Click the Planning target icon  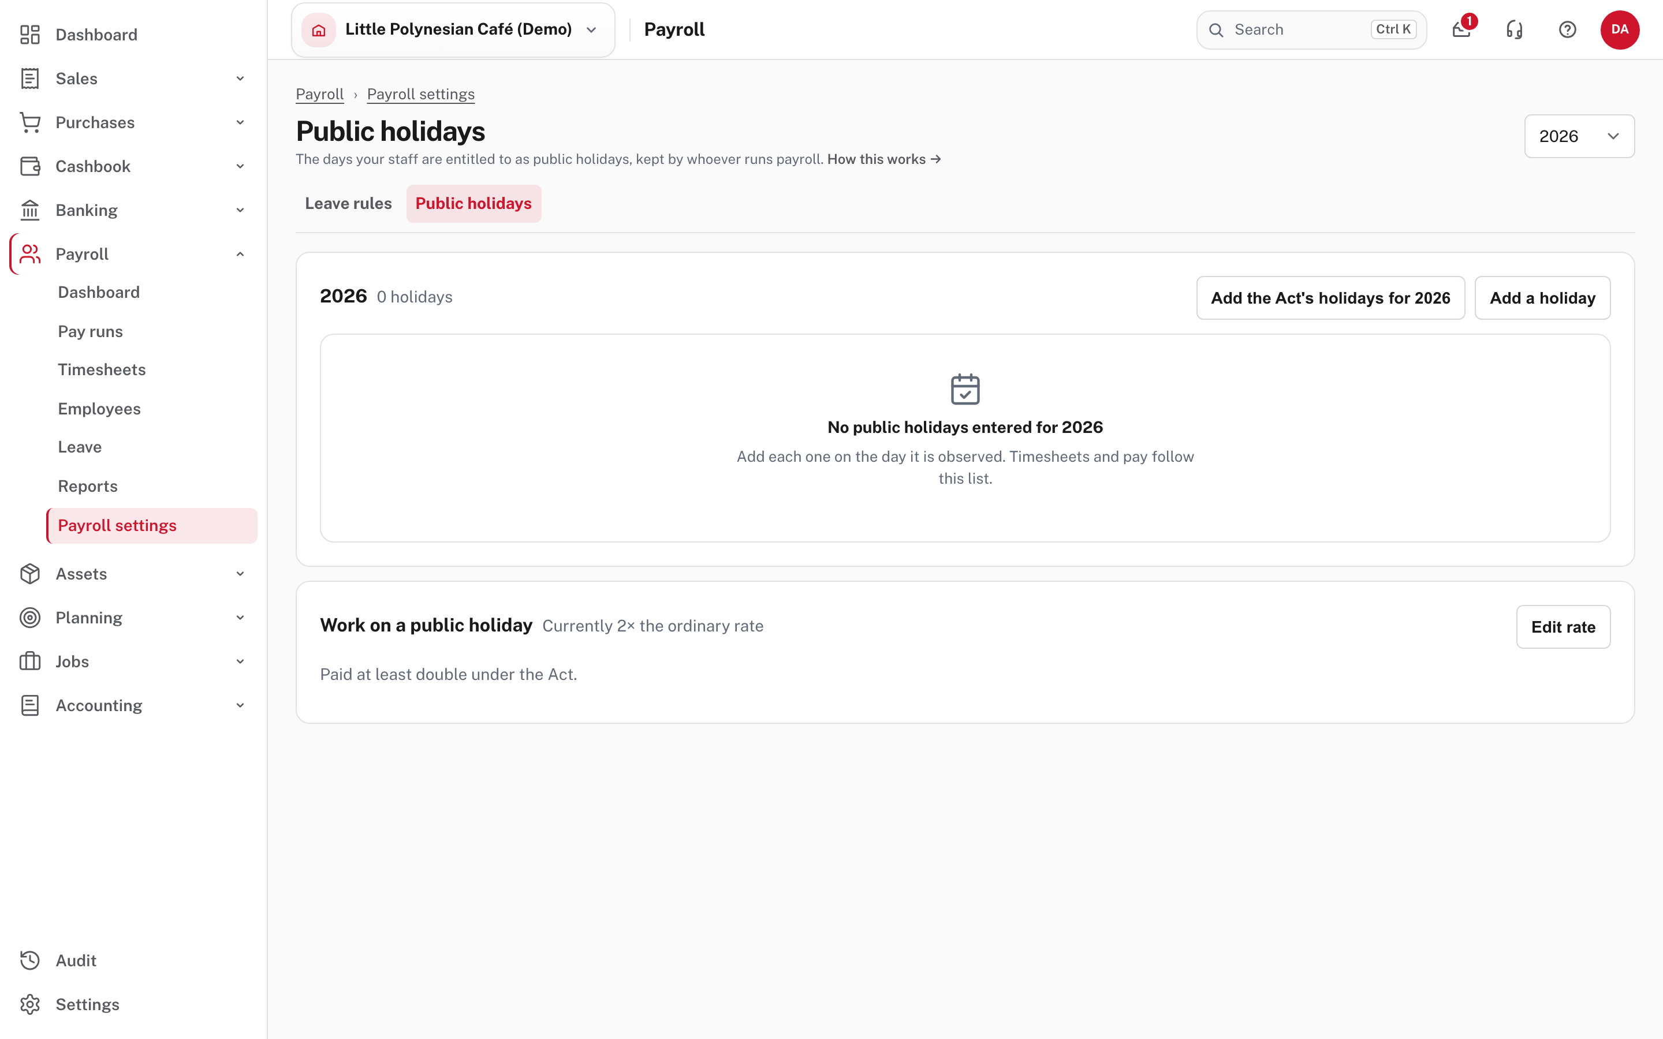pos(29,618)
